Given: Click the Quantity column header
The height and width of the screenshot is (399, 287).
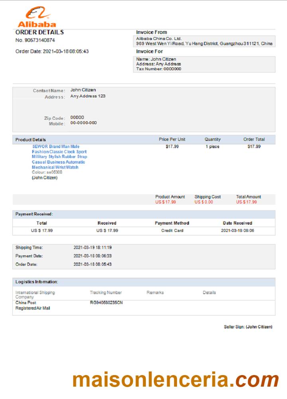Looking at the screenshot, I should 212,140.
